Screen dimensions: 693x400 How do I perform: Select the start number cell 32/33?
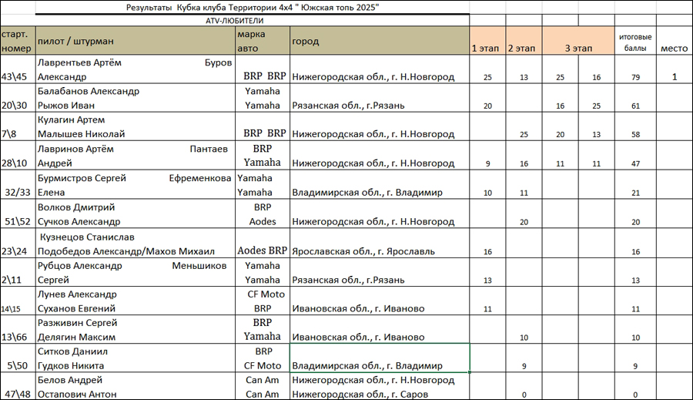[x=18, y=192]
